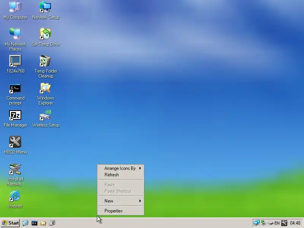Open command prompt quick launch icon
The image size is (304, 228).
34,223
